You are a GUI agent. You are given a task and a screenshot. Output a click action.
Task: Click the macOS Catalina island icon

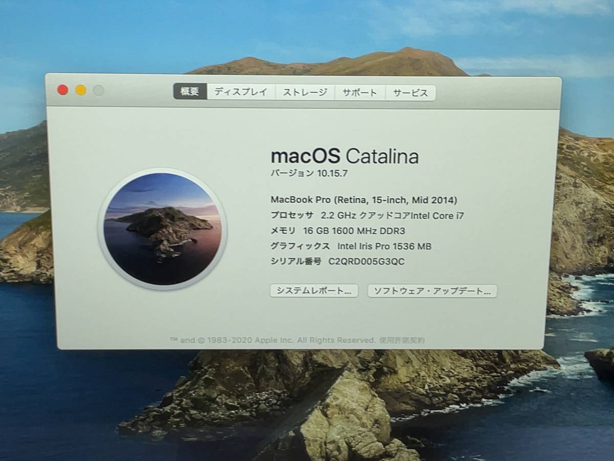point(162,229)
